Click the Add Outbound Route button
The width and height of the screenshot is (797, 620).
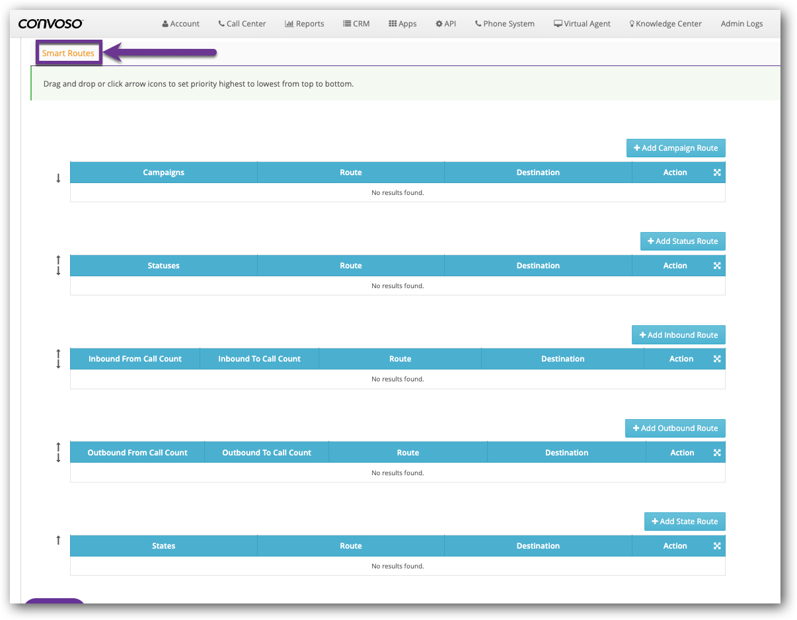(675, 428)
